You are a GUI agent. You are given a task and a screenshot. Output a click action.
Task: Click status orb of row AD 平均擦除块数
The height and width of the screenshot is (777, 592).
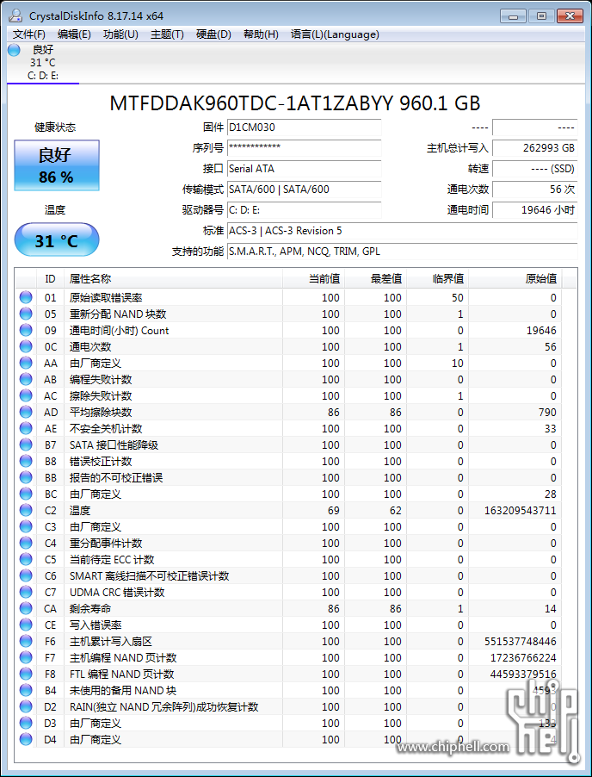(26, 413)
